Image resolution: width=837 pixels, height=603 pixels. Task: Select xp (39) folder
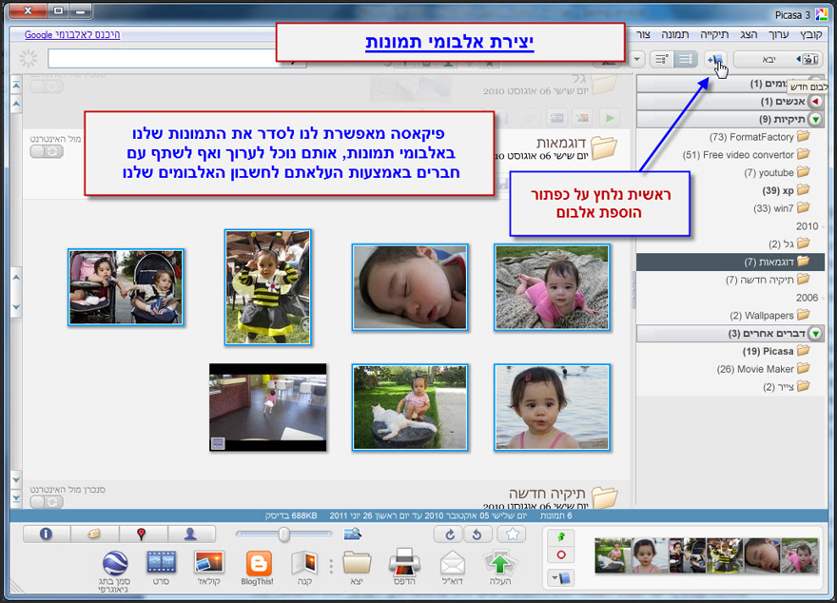pyautogui.click(x=786, y=190)
